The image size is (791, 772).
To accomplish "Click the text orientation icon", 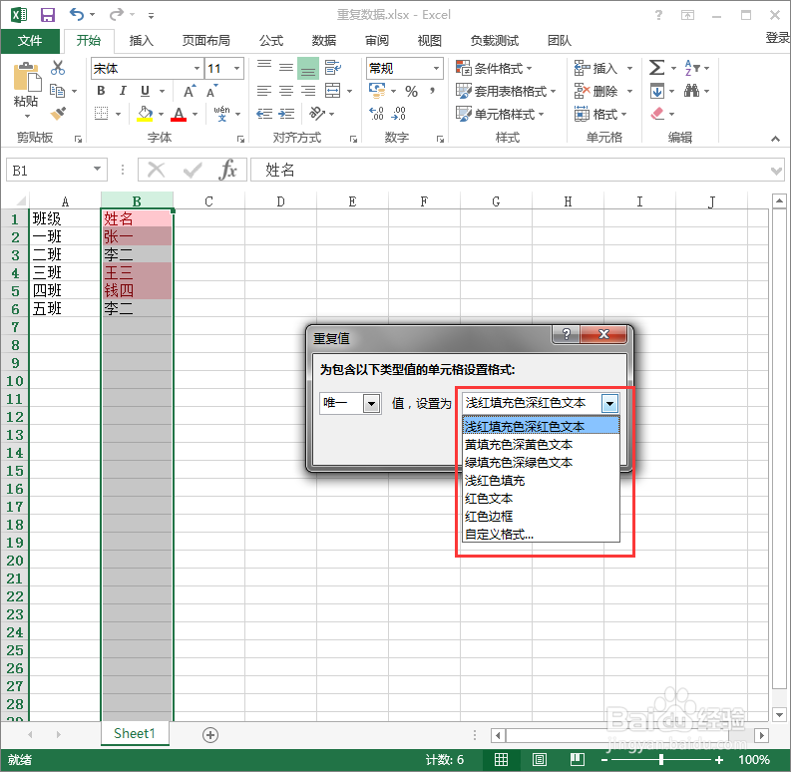I will click(317, 114).
